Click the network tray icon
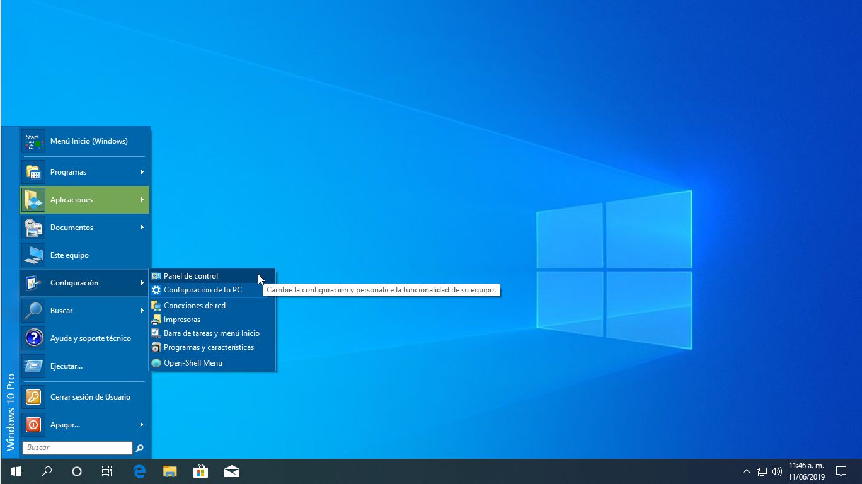This screenshot has width=862, height=484. coord(762,471)
